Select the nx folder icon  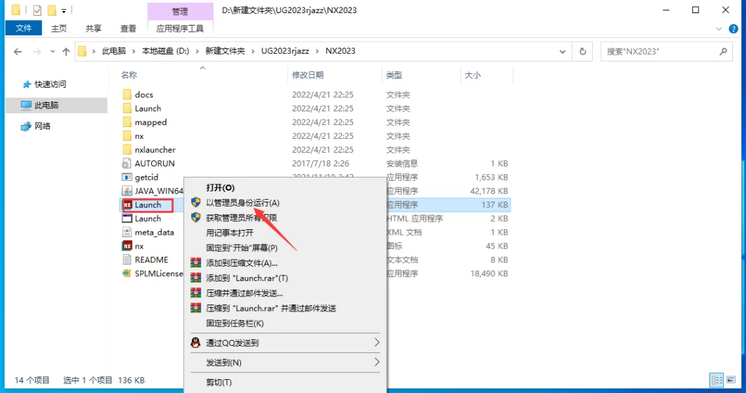(x=126, y=136)
